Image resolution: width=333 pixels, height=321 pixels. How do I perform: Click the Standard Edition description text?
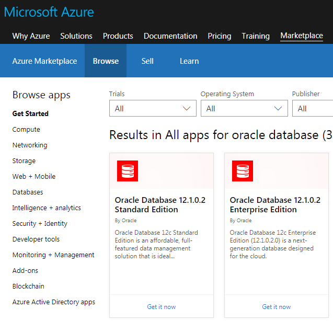[156, 244]
